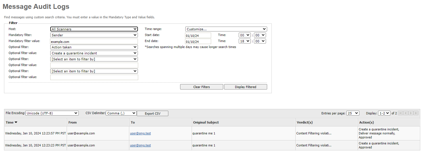
Task: Open the Action taken optional filter dropdown
Action: [x=94, y=47]
